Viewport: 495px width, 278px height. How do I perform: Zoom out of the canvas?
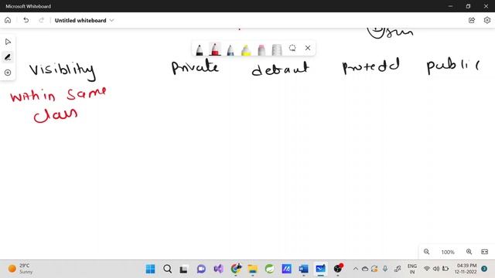[x=426, y=252]
